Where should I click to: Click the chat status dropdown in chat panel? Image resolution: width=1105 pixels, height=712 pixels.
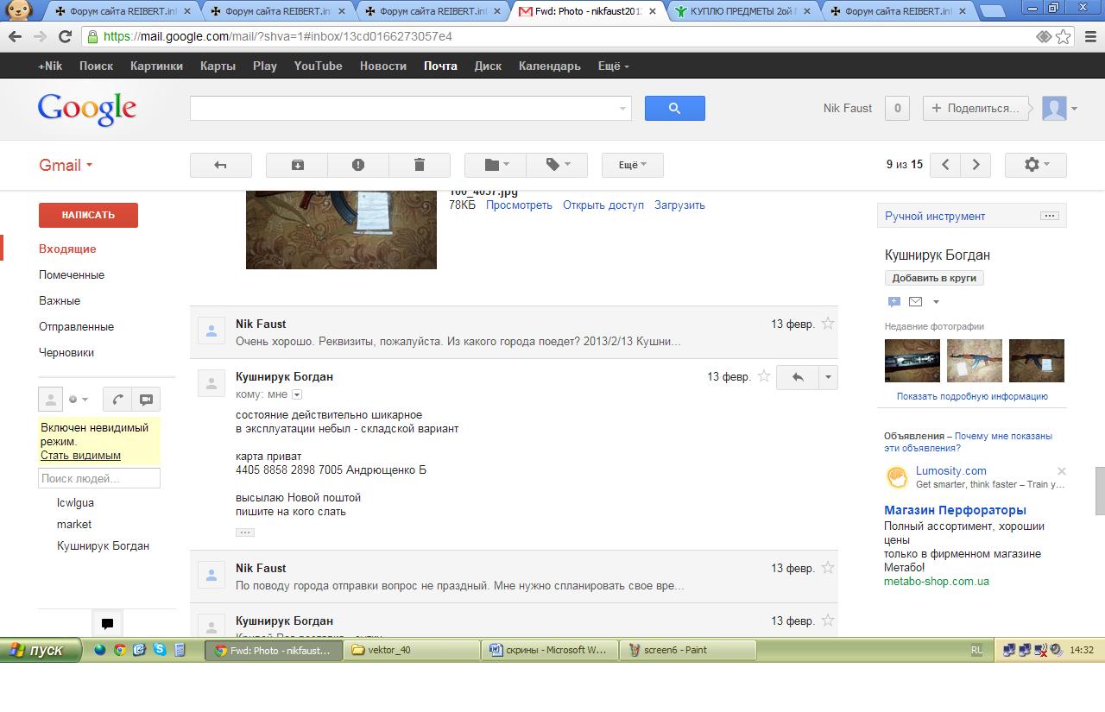coord(77,400)
